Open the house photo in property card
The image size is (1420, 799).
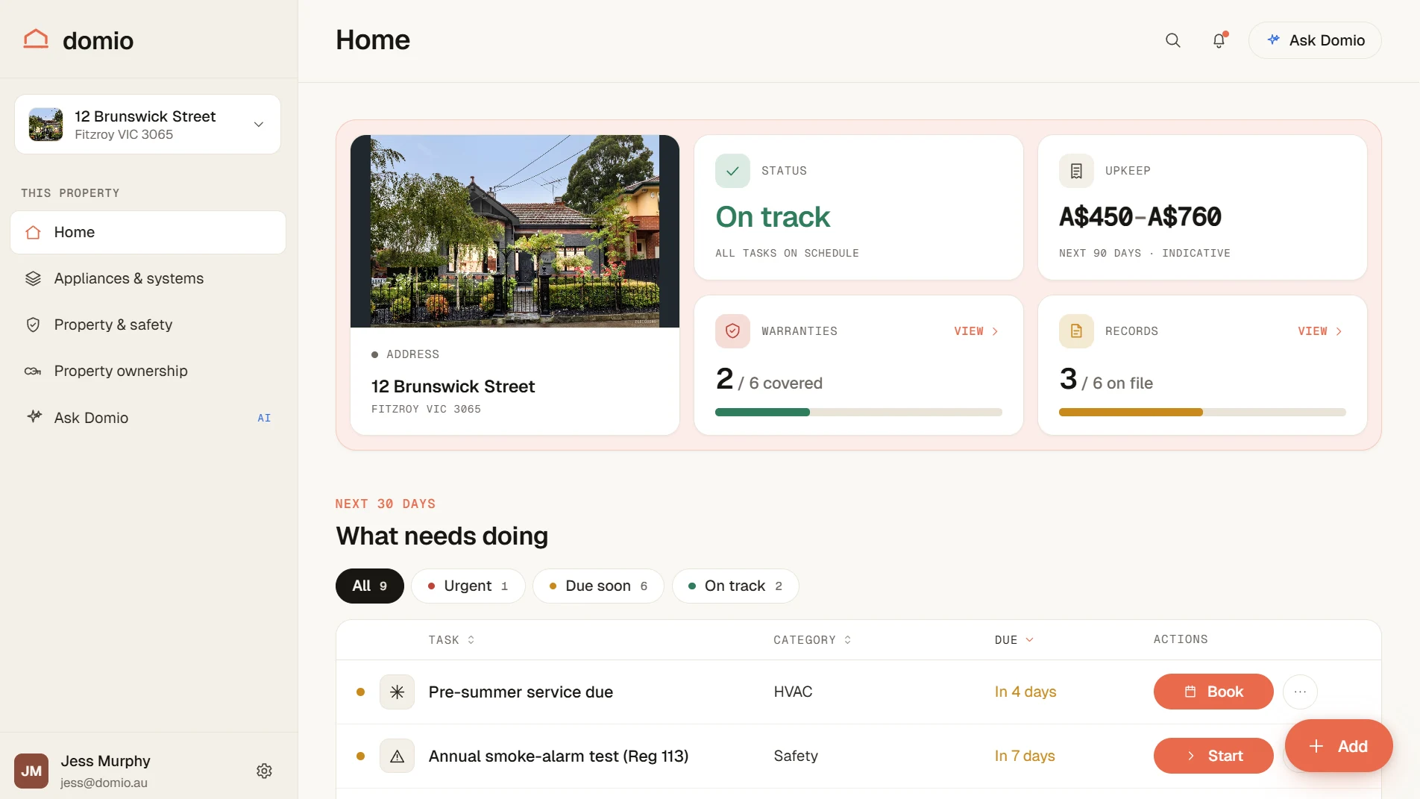point(515,231)
